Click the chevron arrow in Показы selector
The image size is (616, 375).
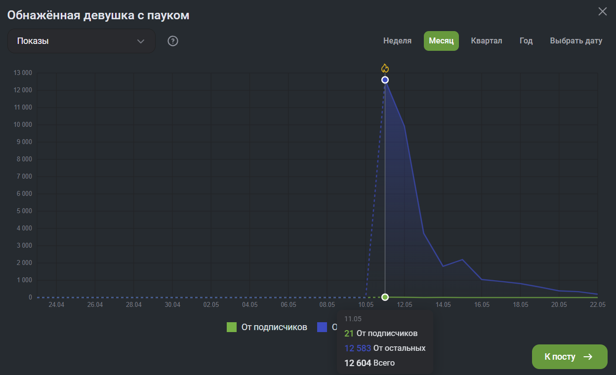point(141,41)
